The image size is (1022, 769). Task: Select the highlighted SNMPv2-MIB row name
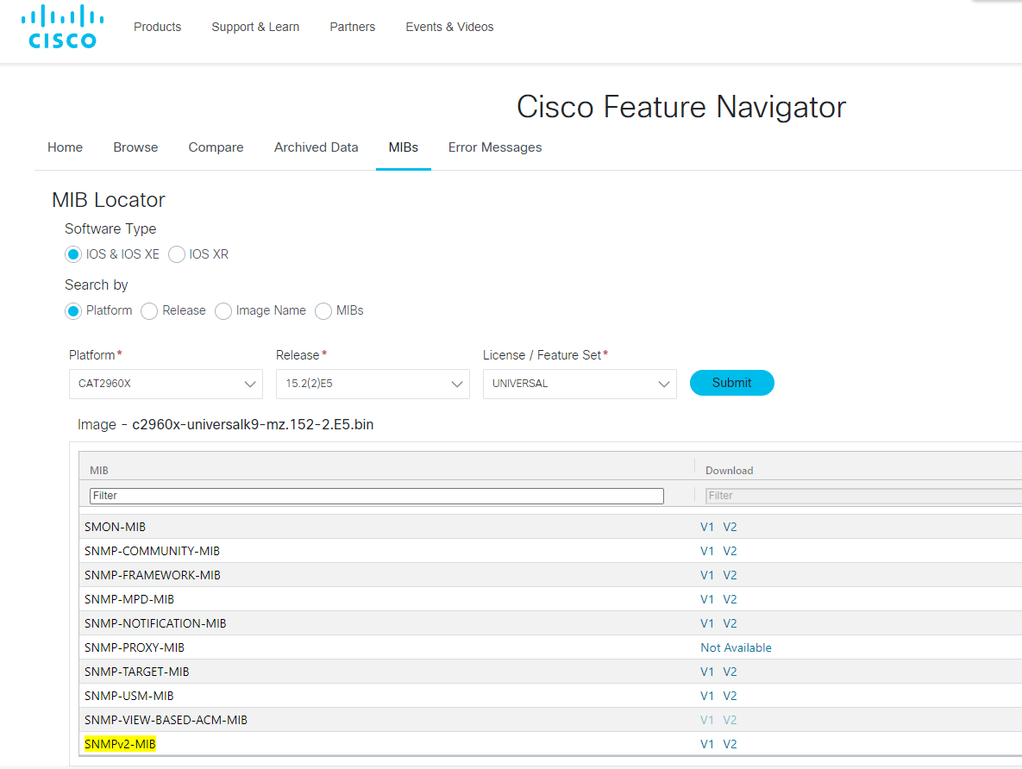click(120, 744)
